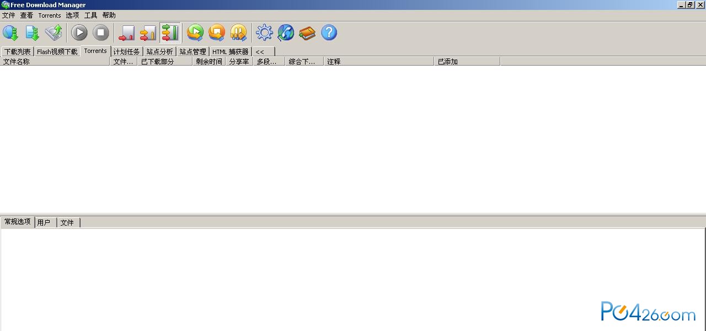Sort by the 已下载部分 column header
The image size is (706, 331).
165,61
